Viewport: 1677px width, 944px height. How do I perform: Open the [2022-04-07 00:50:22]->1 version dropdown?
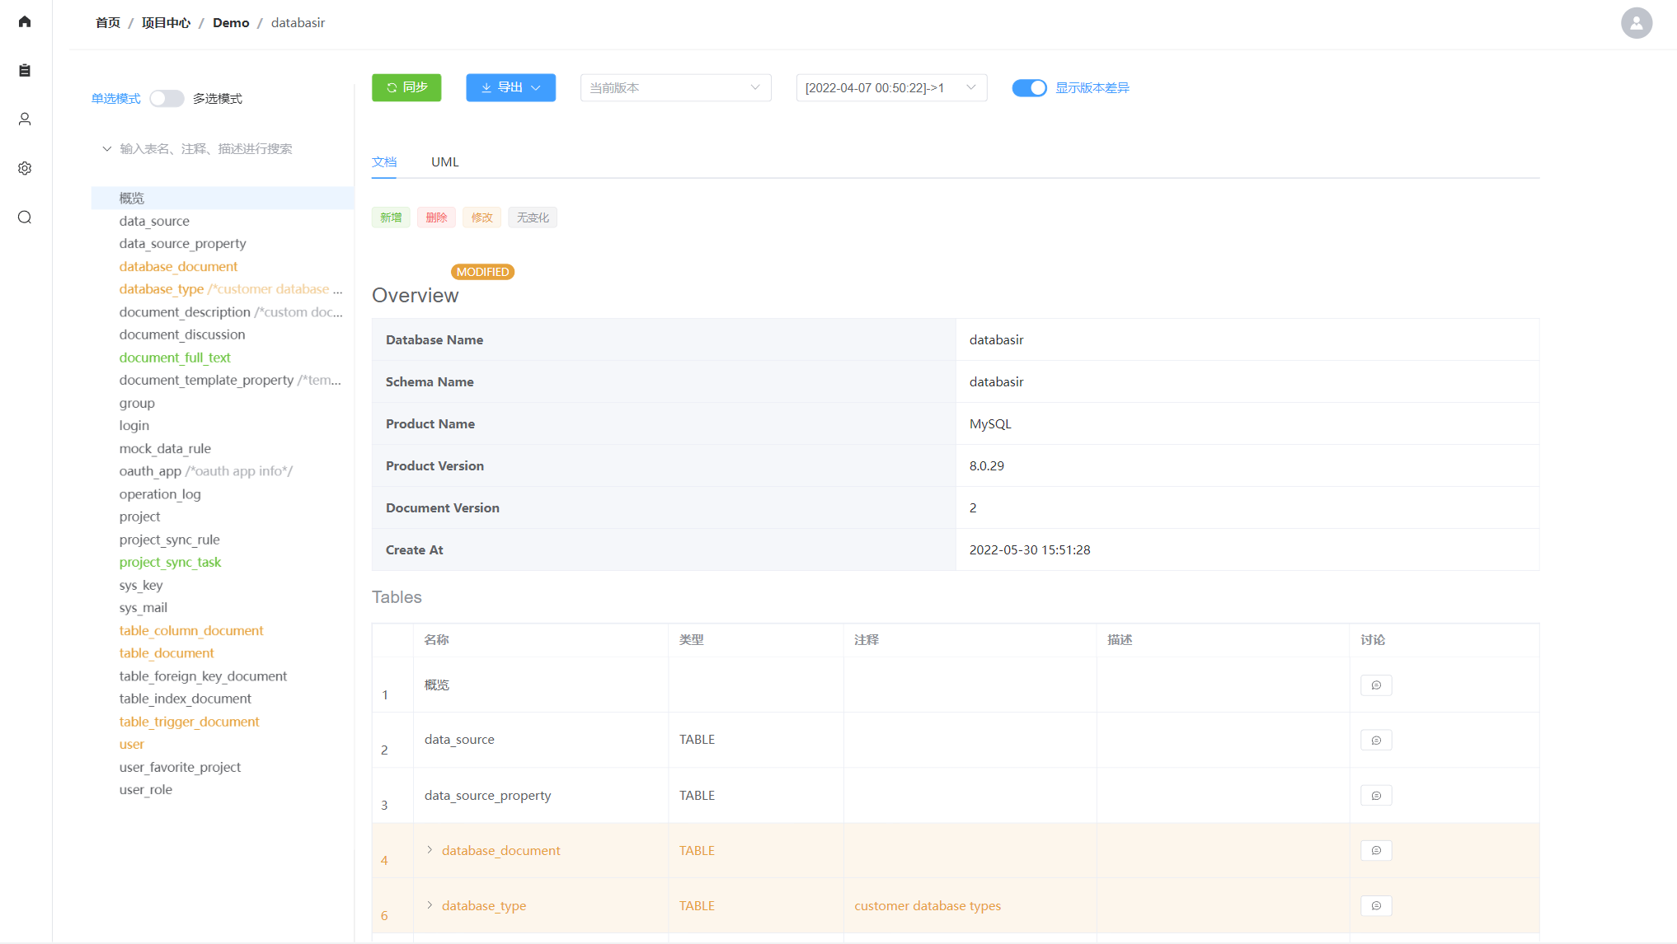890,87
